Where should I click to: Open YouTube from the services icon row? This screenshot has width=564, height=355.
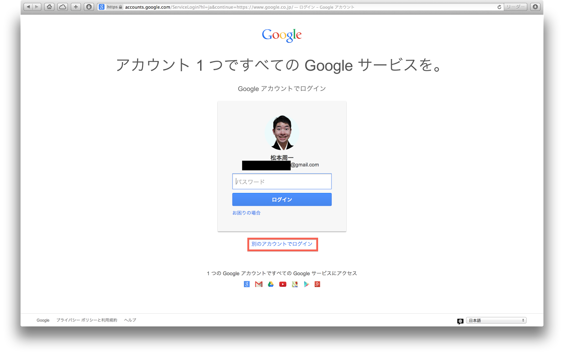pyautogui.click(x=282, y=284)
